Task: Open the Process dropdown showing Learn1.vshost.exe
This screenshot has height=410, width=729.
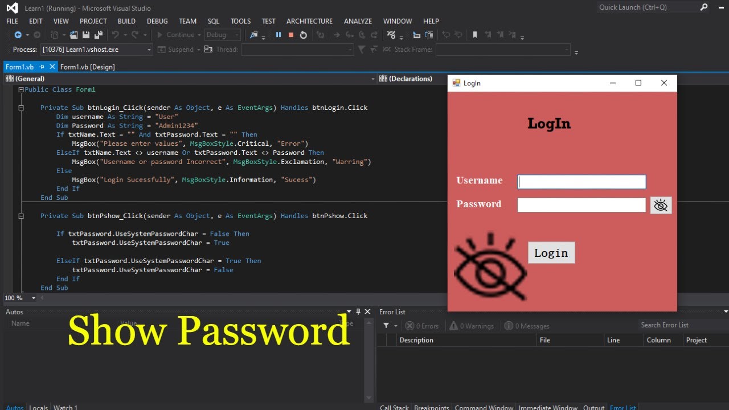Action: coord(150,50)
